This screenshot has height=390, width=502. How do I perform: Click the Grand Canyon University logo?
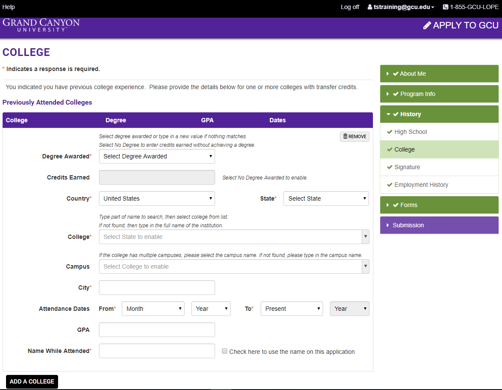pyautogui.click(x=41, y=25)
